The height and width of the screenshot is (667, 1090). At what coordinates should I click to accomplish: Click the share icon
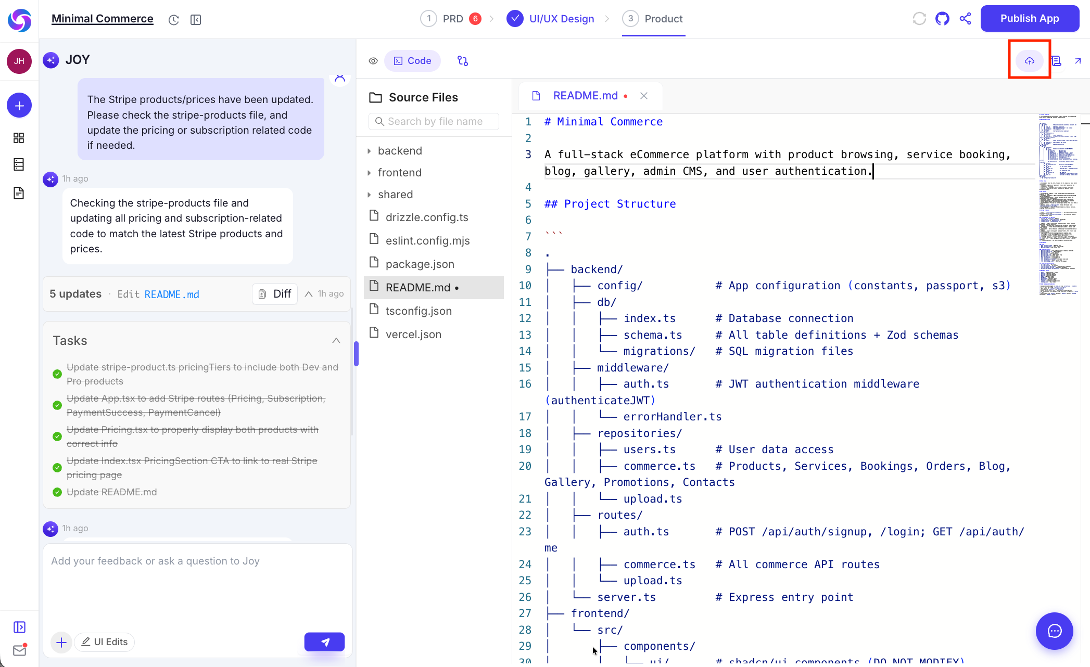(x=965, y=19)
